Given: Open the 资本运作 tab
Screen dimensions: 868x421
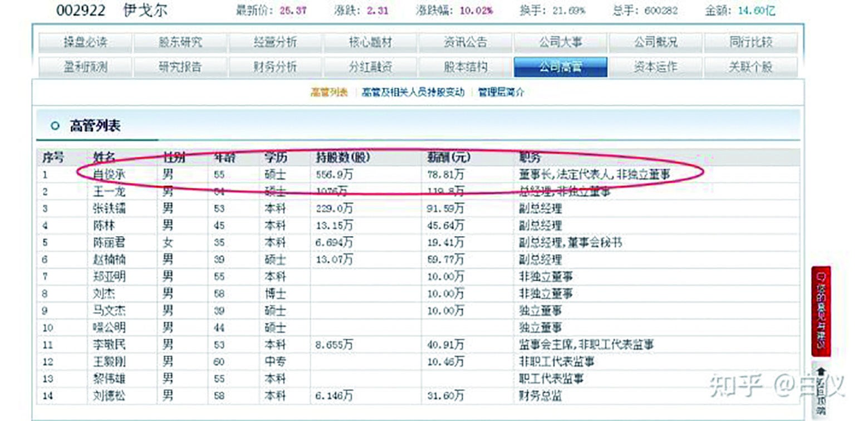Looking at the screenshot, I should click(657, 66).
